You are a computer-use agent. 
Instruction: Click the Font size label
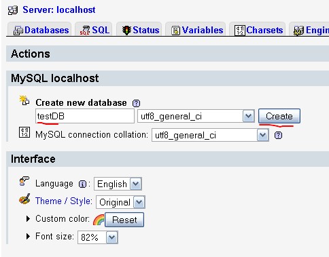tap(54, 236)
